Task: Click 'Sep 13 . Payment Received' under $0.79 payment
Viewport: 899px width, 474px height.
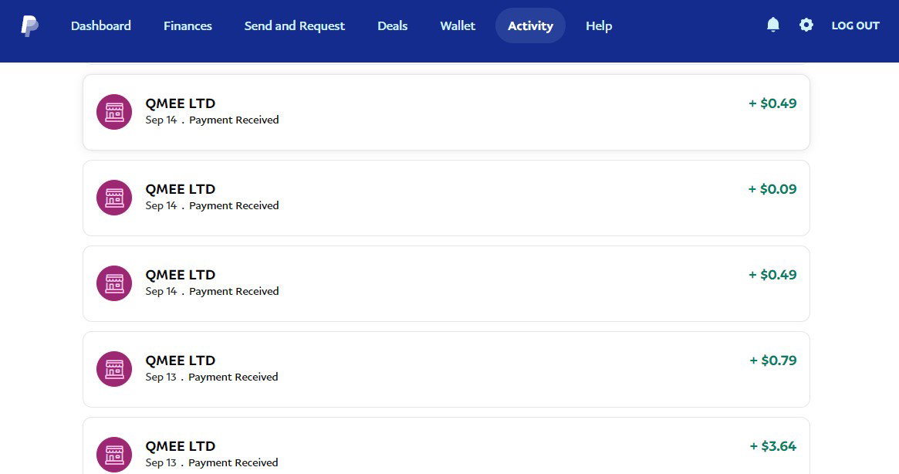Action: (x=211, y=377)
